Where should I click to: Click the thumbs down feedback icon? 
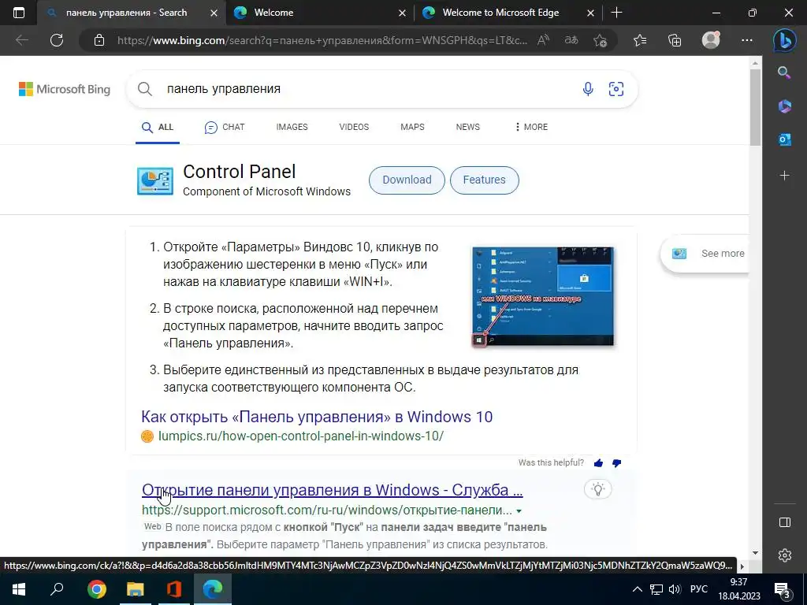616,463
